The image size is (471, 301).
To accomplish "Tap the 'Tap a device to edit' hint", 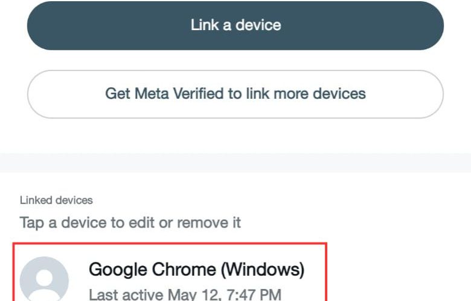I will (130, 223).
